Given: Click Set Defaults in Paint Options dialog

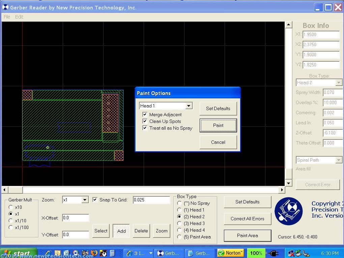Looking at the screenshot, I should 218,108.
